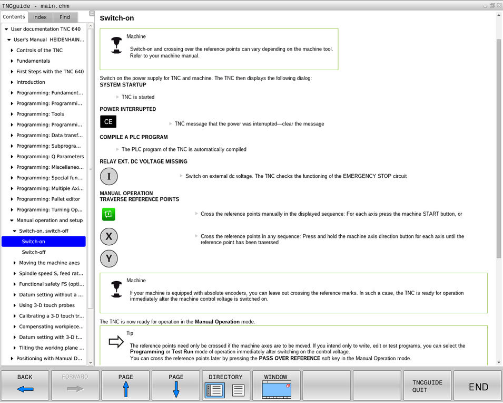Expand Moving the machine axes node
Image resolution: width=503 pixels, height=403 pixels.
(14, 263)
